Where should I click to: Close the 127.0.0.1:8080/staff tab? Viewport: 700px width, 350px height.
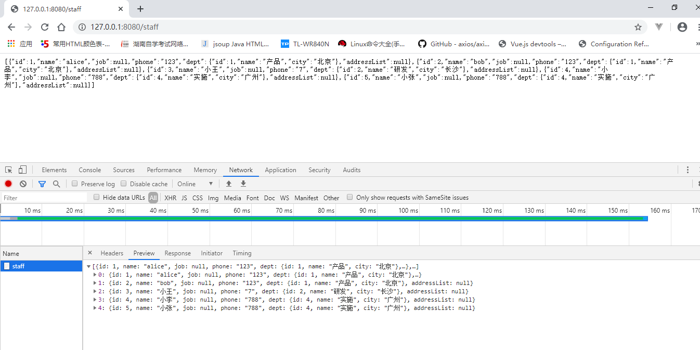[120, 9]
